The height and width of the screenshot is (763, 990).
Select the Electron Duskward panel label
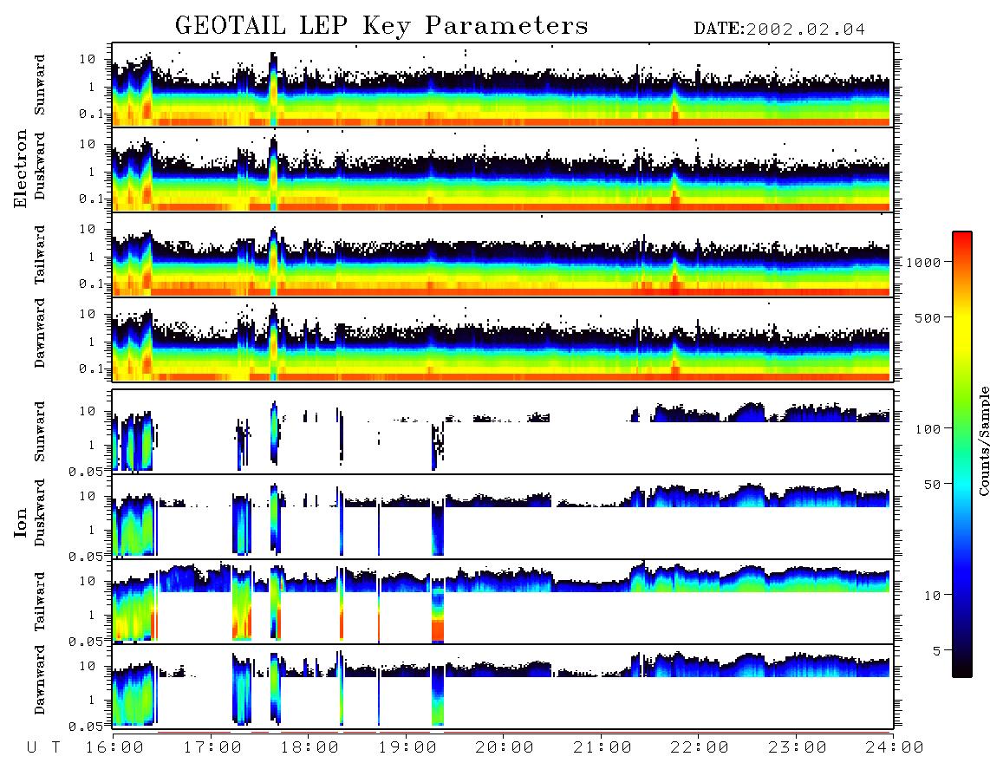pos(40,166)
